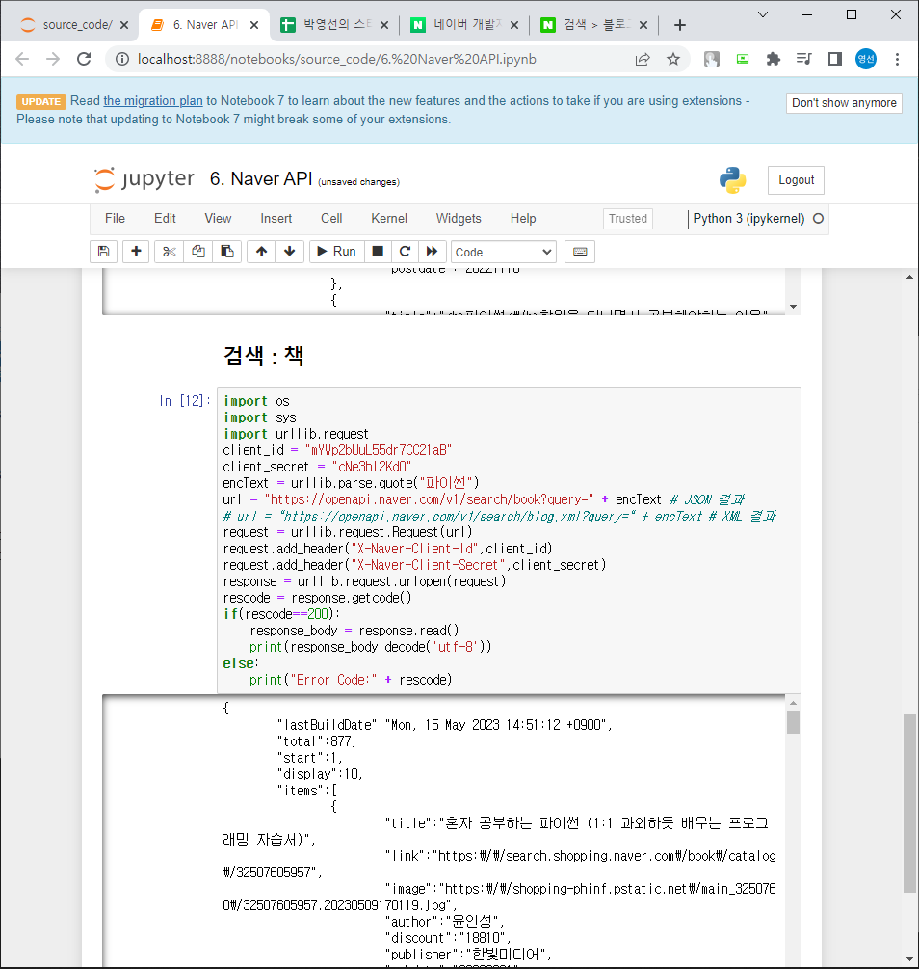Screen dimensions: 919x969
Task: Open a new browser tab
Action: 680,25
